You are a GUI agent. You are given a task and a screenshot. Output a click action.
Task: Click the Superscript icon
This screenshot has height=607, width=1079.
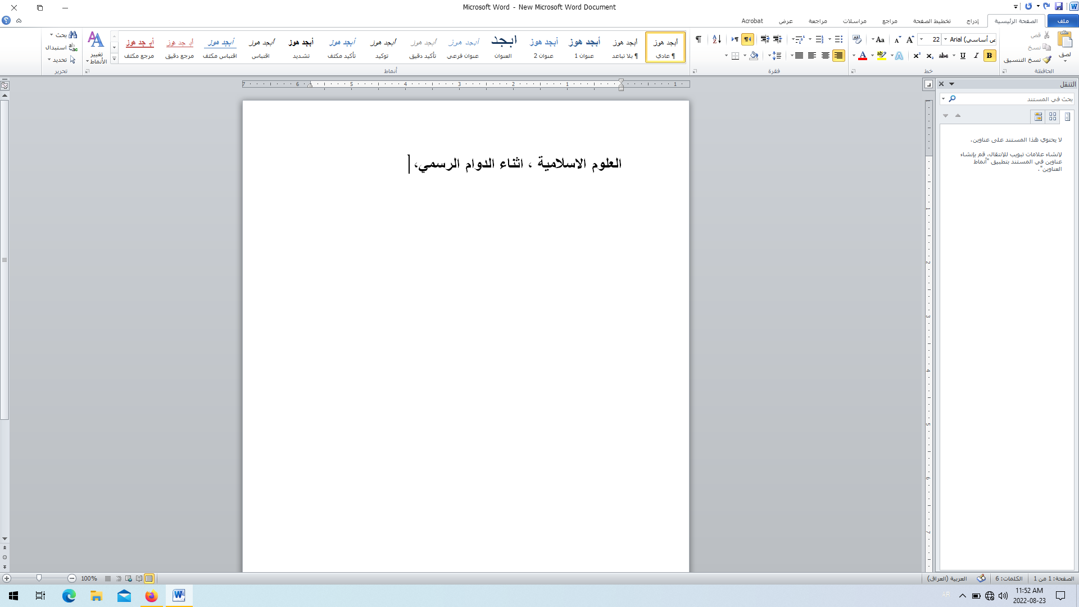pos(917,56)
